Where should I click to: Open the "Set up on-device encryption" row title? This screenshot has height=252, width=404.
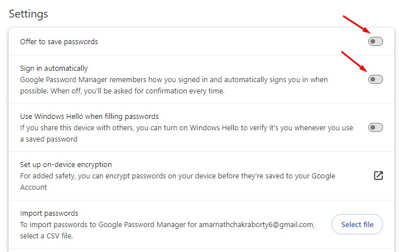click(66, 165)
